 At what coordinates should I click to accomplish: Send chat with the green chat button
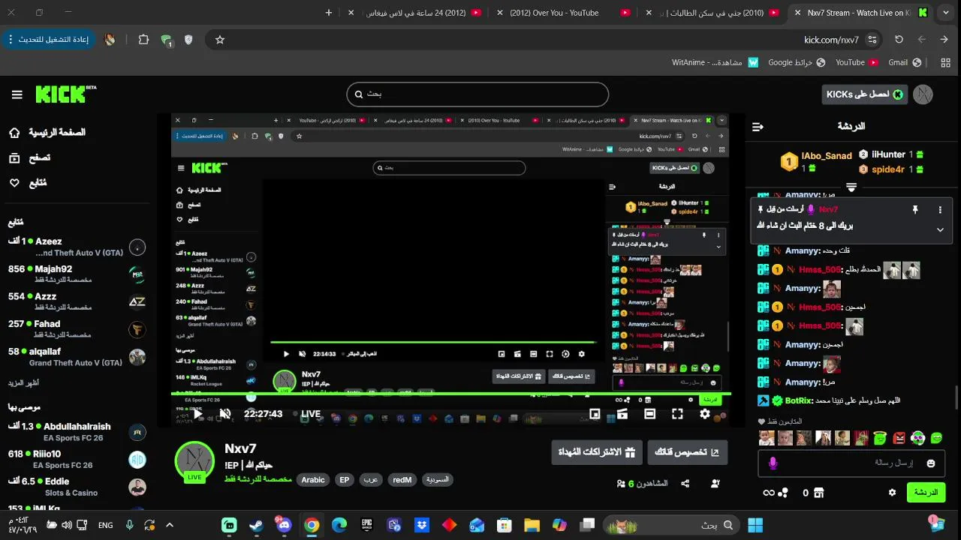(x=926, y=493)
